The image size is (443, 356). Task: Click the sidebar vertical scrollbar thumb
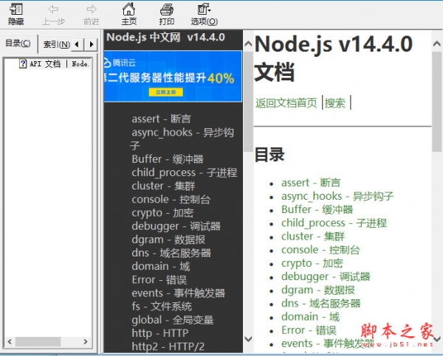[x=248, y=102]
